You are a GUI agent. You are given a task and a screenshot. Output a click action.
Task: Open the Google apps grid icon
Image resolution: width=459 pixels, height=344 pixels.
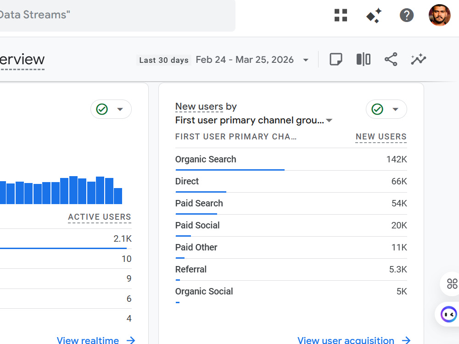[341, 15]
